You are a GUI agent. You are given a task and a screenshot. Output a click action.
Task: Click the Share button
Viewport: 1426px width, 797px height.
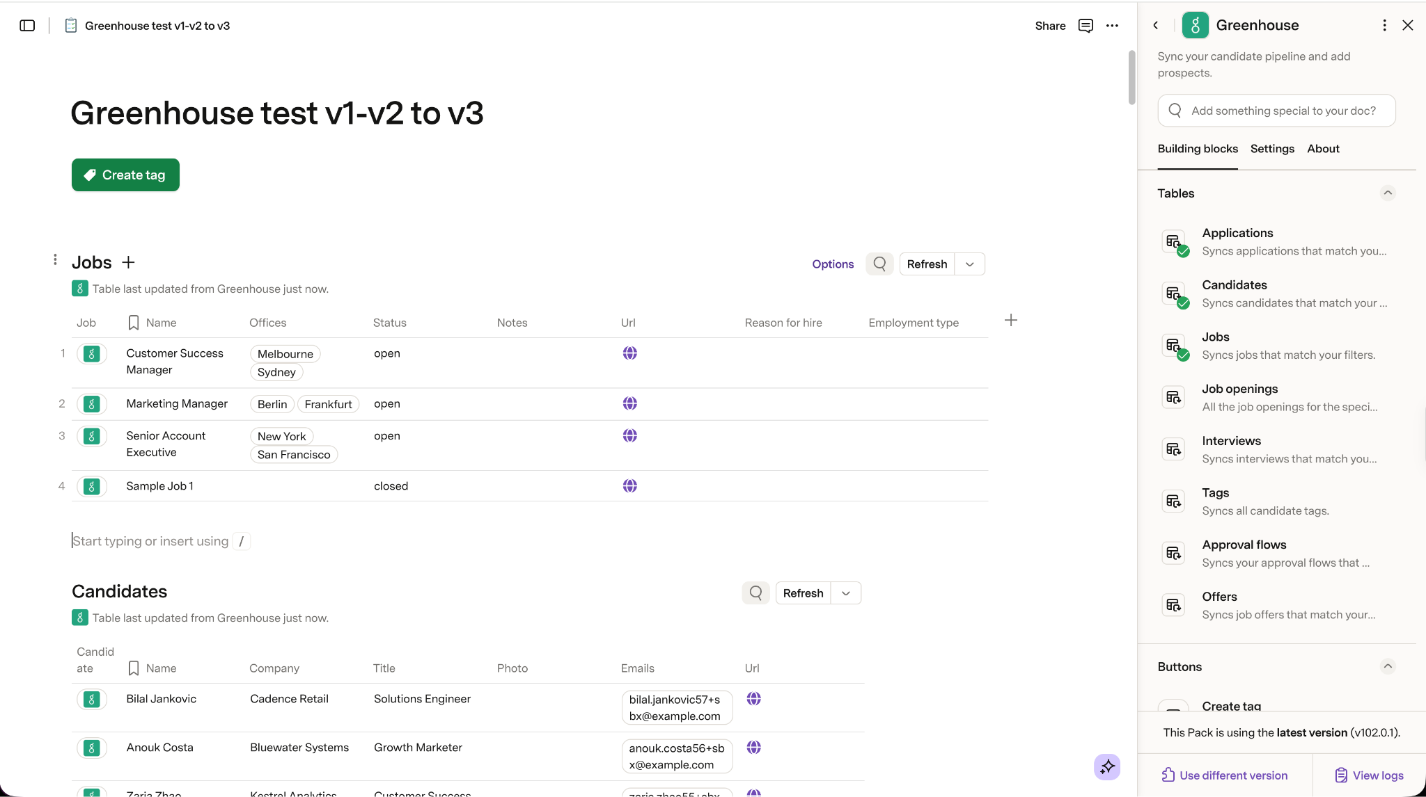pos(1050,26)
